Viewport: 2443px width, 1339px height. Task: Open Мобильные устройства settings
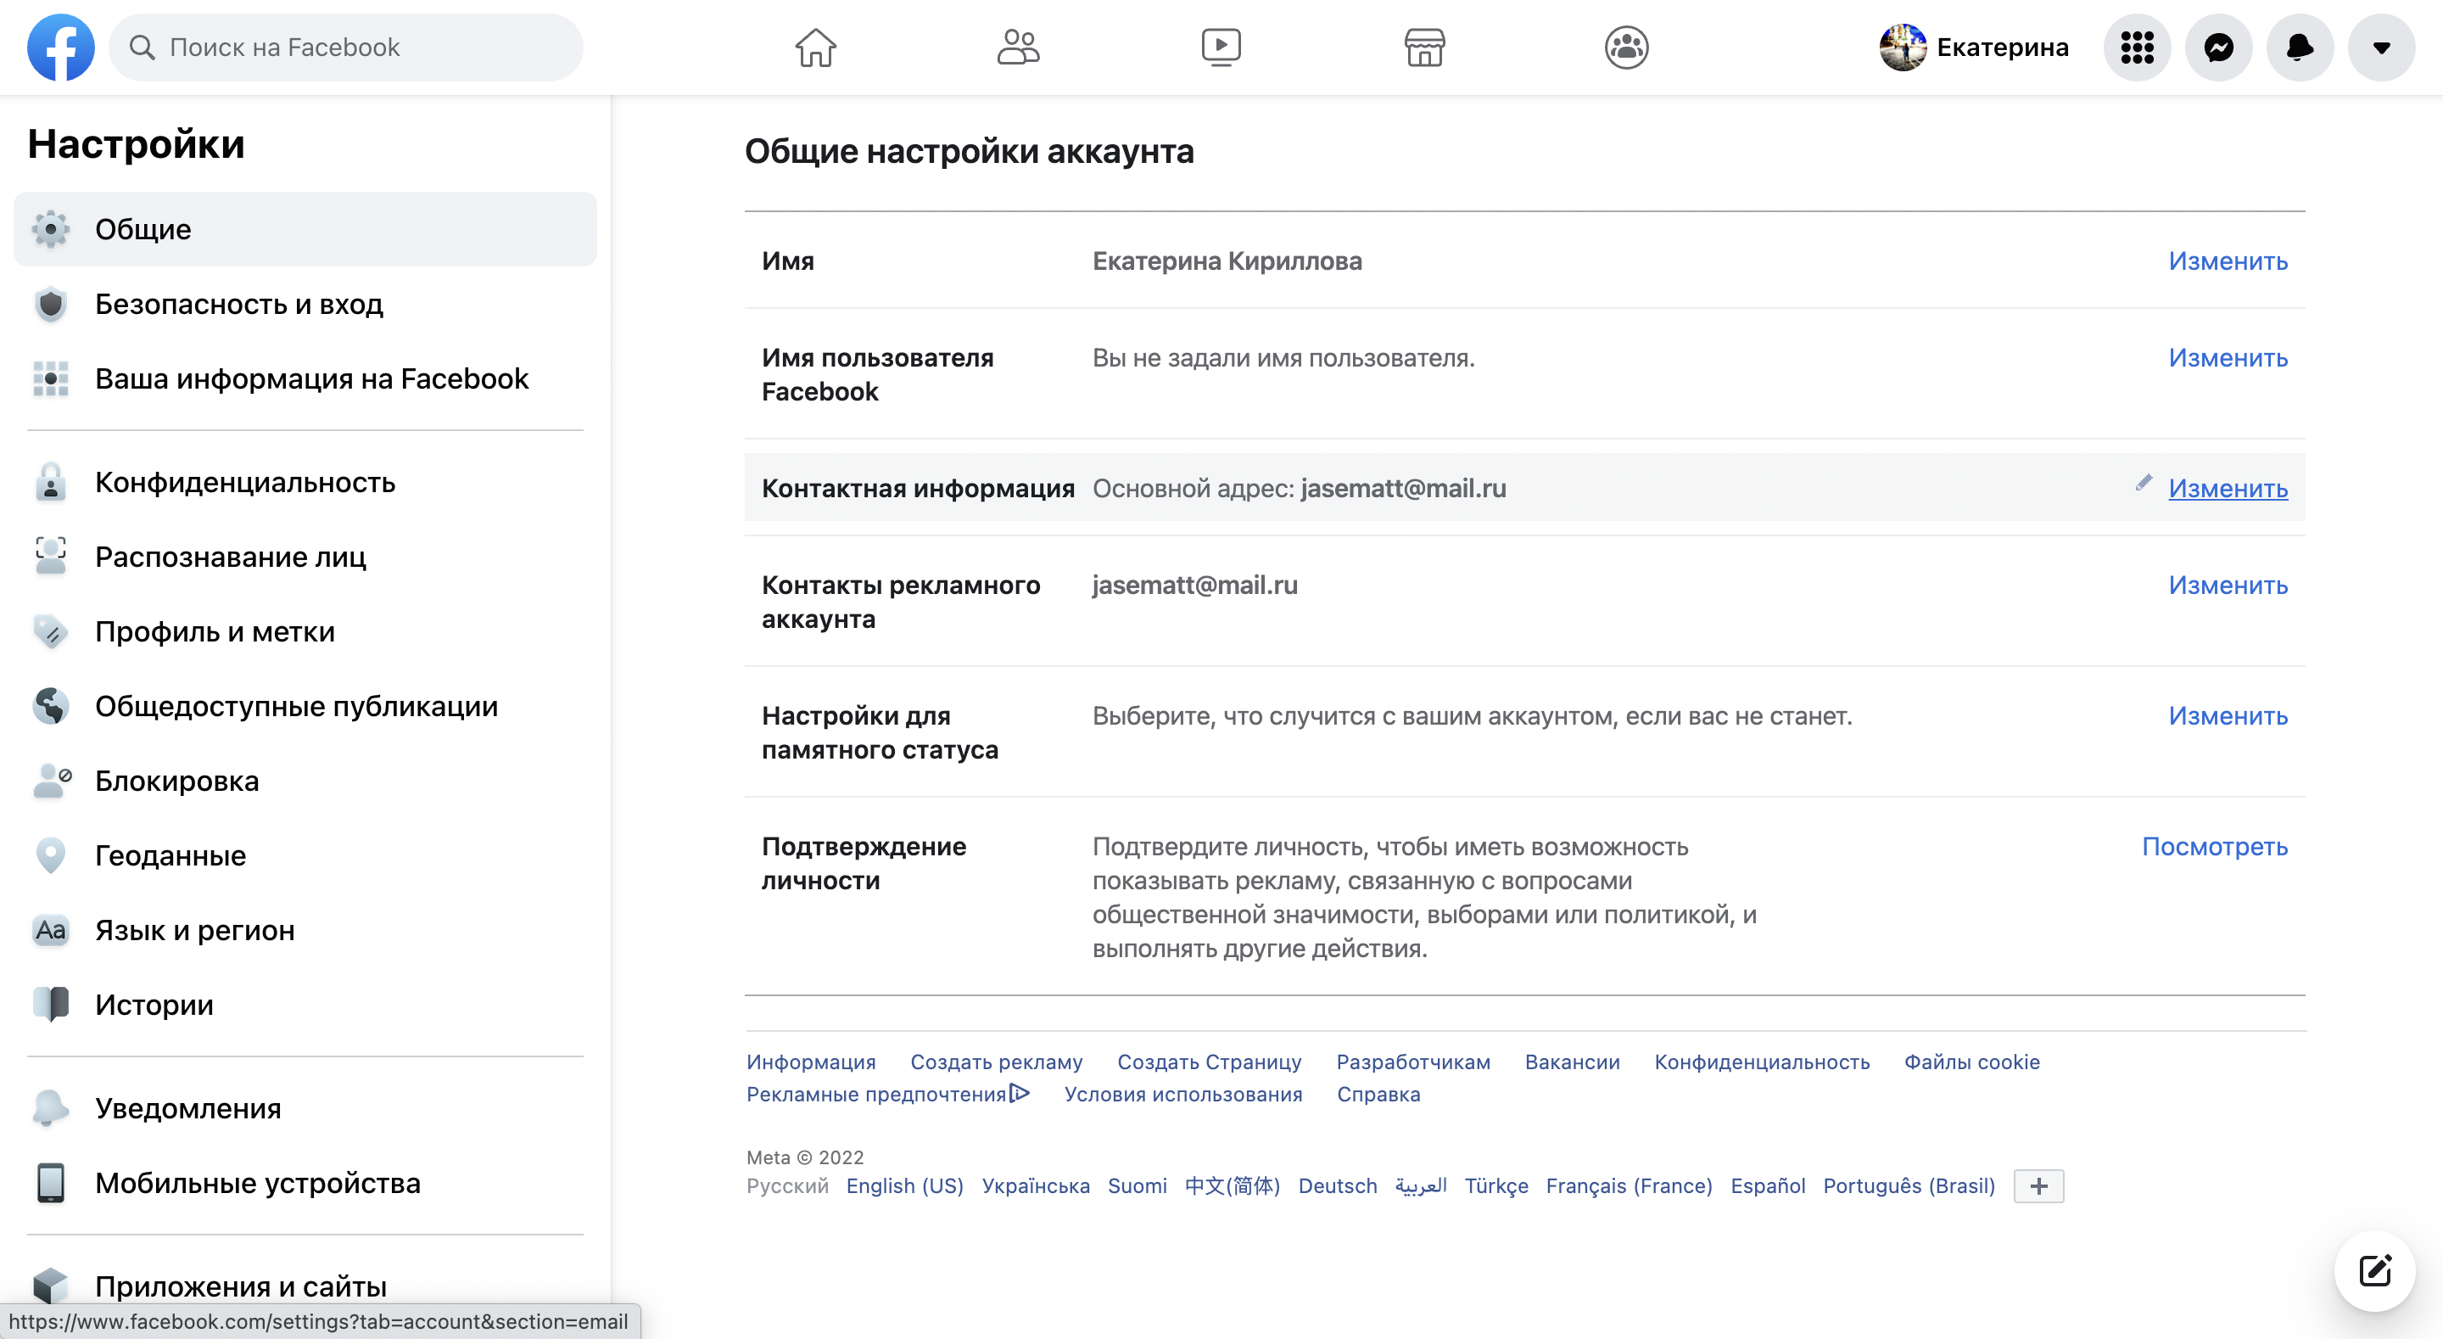click(x=305, y=1184)
